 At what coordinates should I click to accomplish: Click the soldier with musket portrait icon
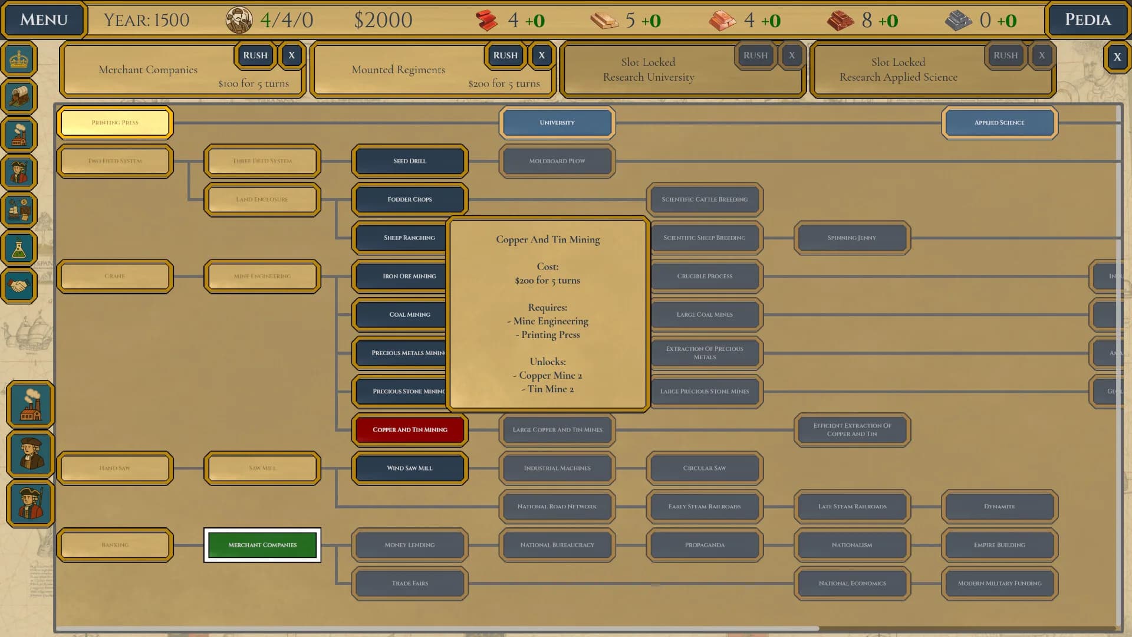(31, 504)
